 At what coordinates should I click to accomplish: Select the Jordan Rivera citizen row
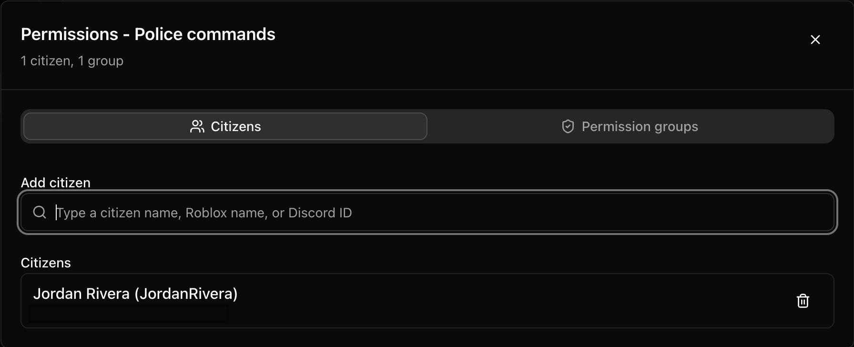click(427, 301)
